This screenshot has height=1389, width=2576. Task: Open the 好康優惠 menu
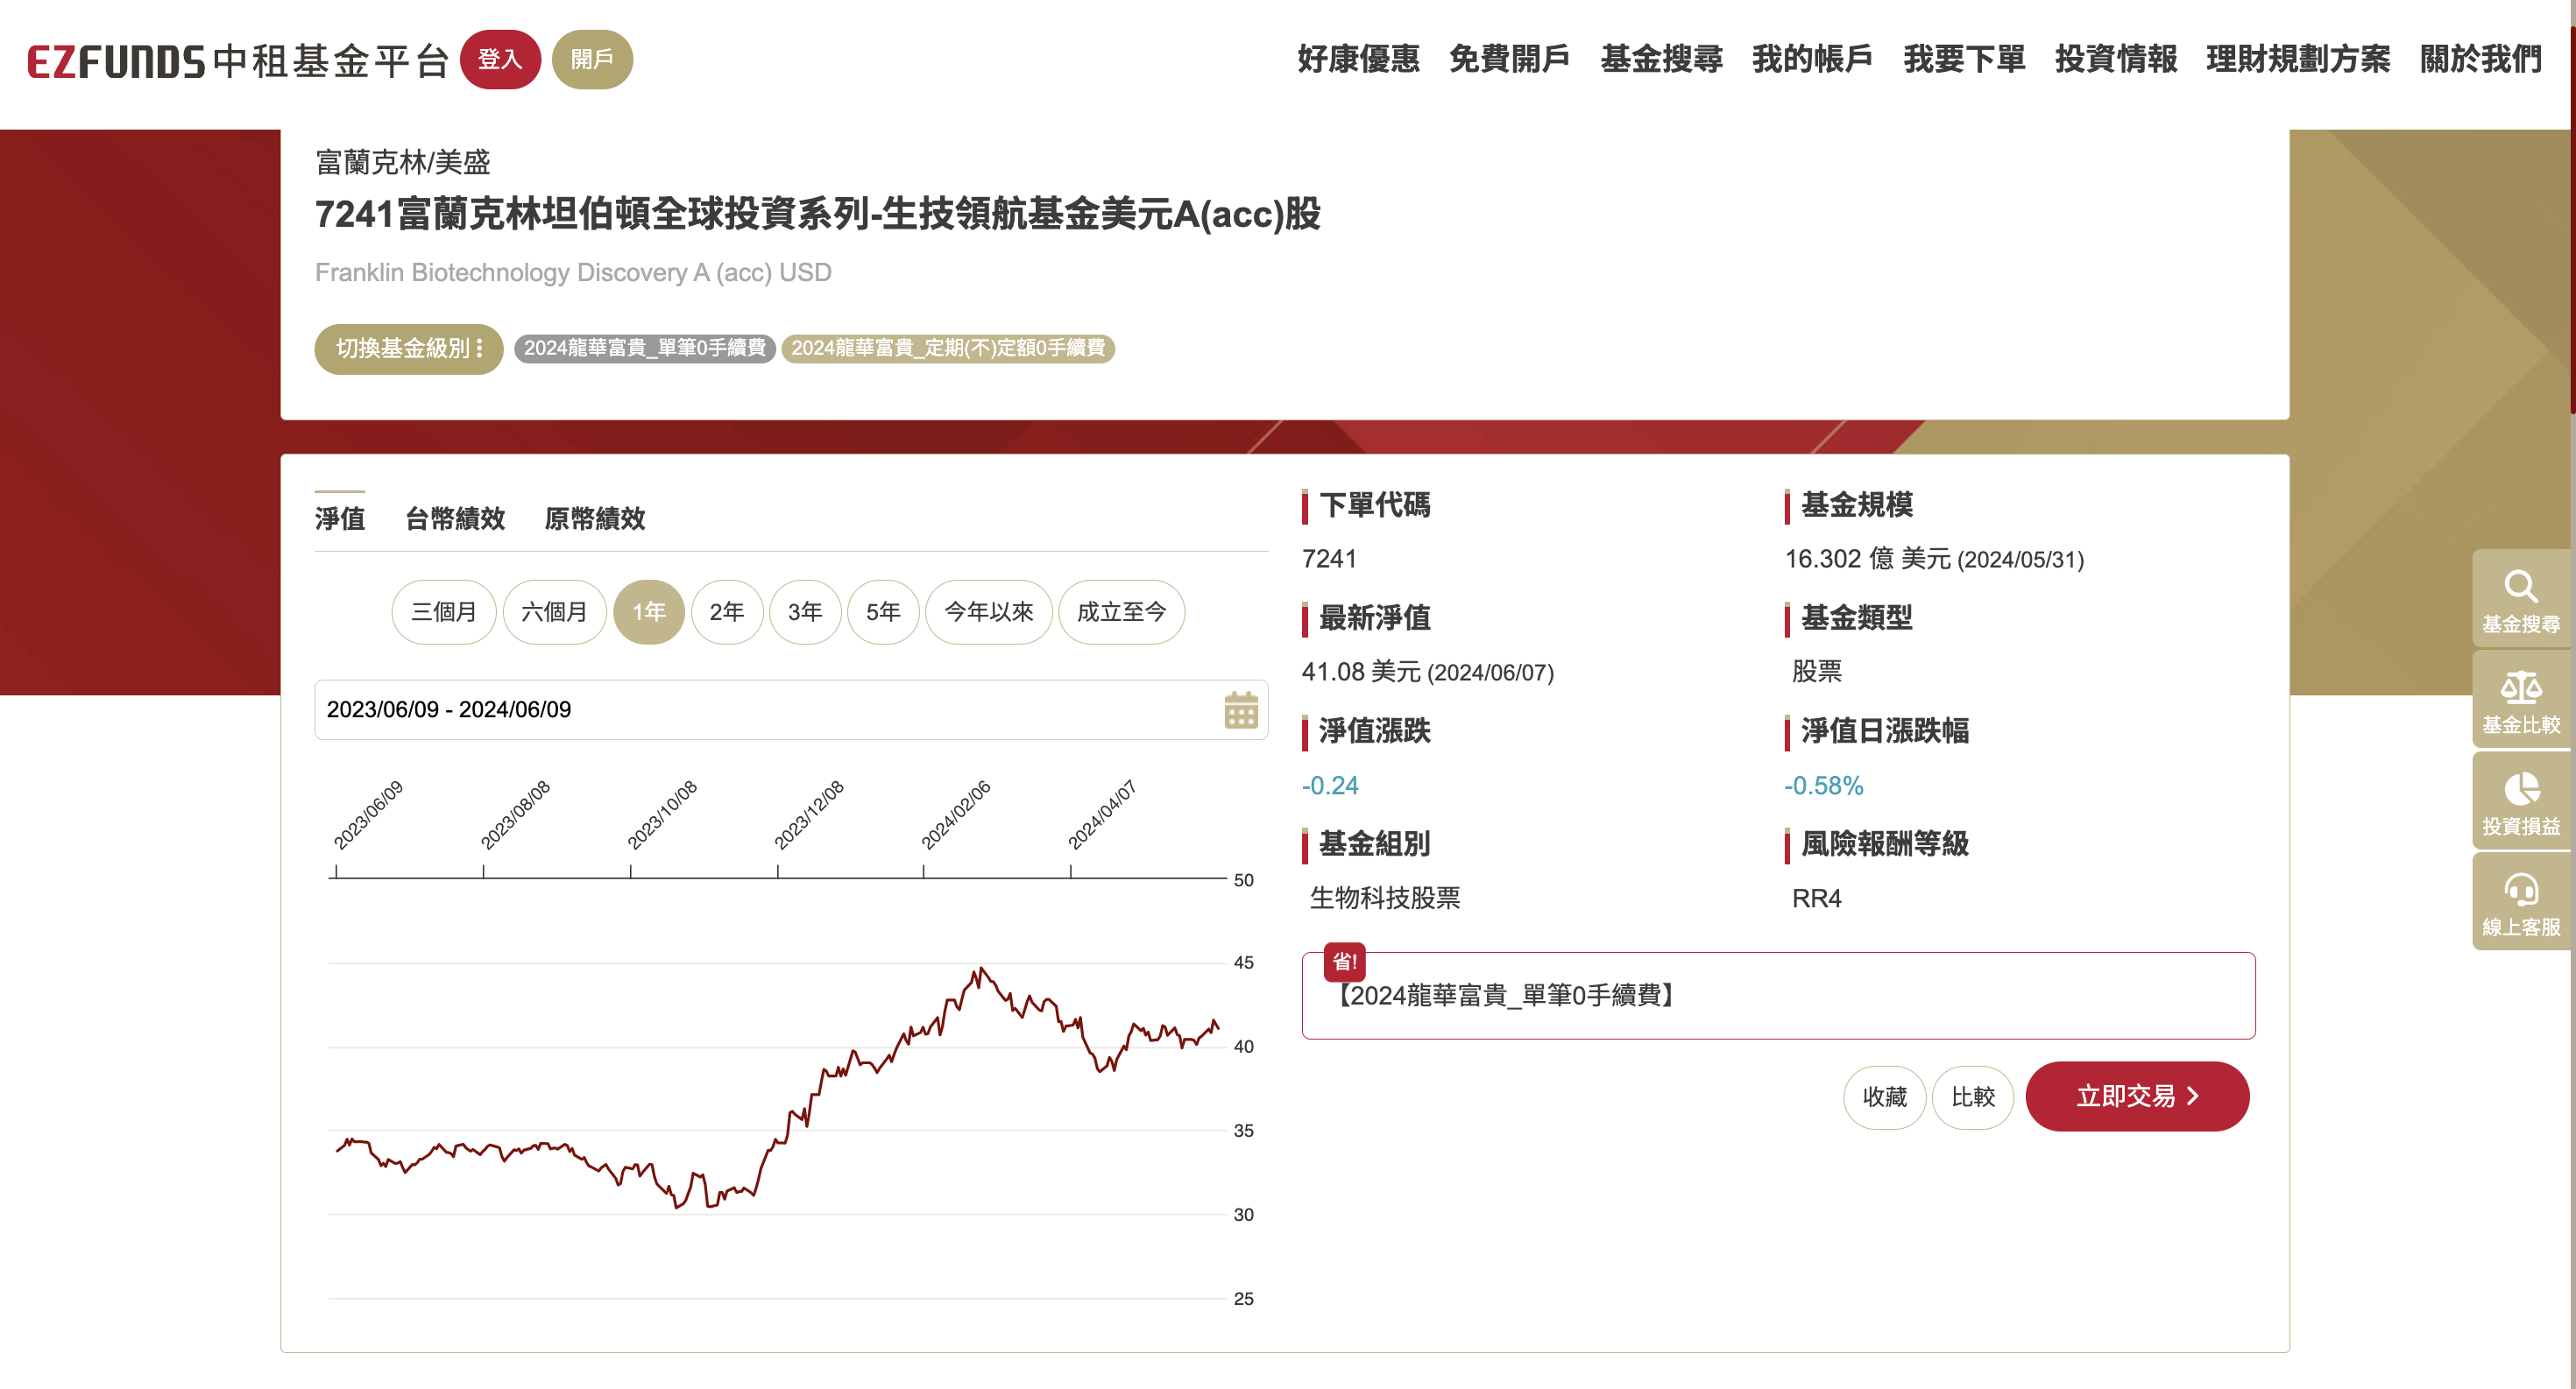coord(1358,59)
